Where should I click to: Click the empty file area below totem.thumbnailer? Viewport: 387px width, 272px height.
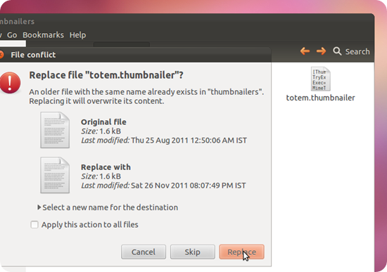[323, 185]
